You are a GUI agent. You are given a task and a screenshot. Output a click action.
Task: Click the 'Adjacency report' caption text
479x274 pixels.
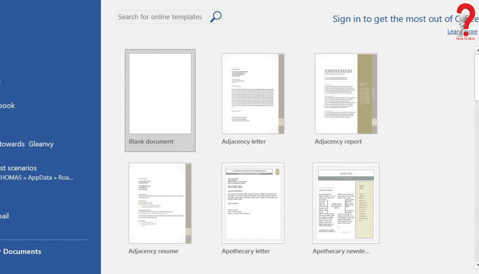[338, 142]
